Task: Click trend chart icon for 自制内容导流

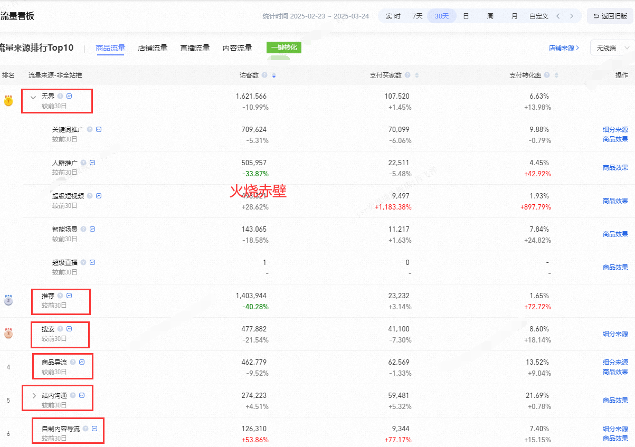Action: pyautogui.click(x=94, y=429)
